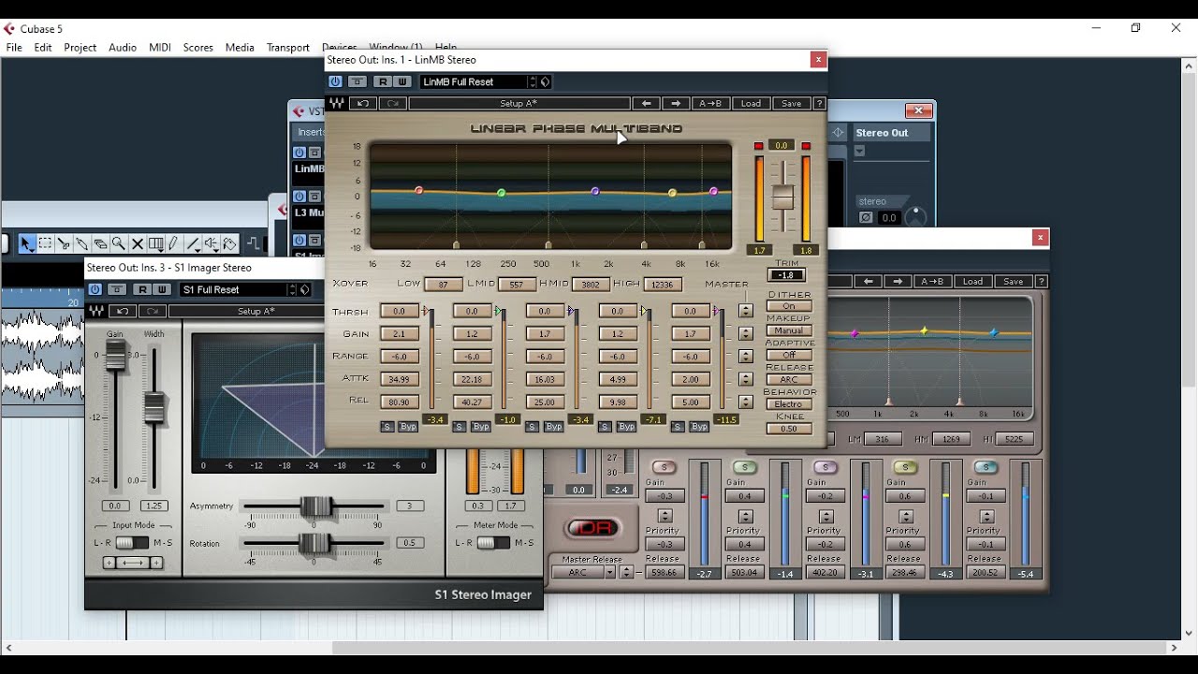Adjust Master Gain stepper arrows in LinMB
The width and height of the screenshot is (1198, 674).
coord(746,333)
